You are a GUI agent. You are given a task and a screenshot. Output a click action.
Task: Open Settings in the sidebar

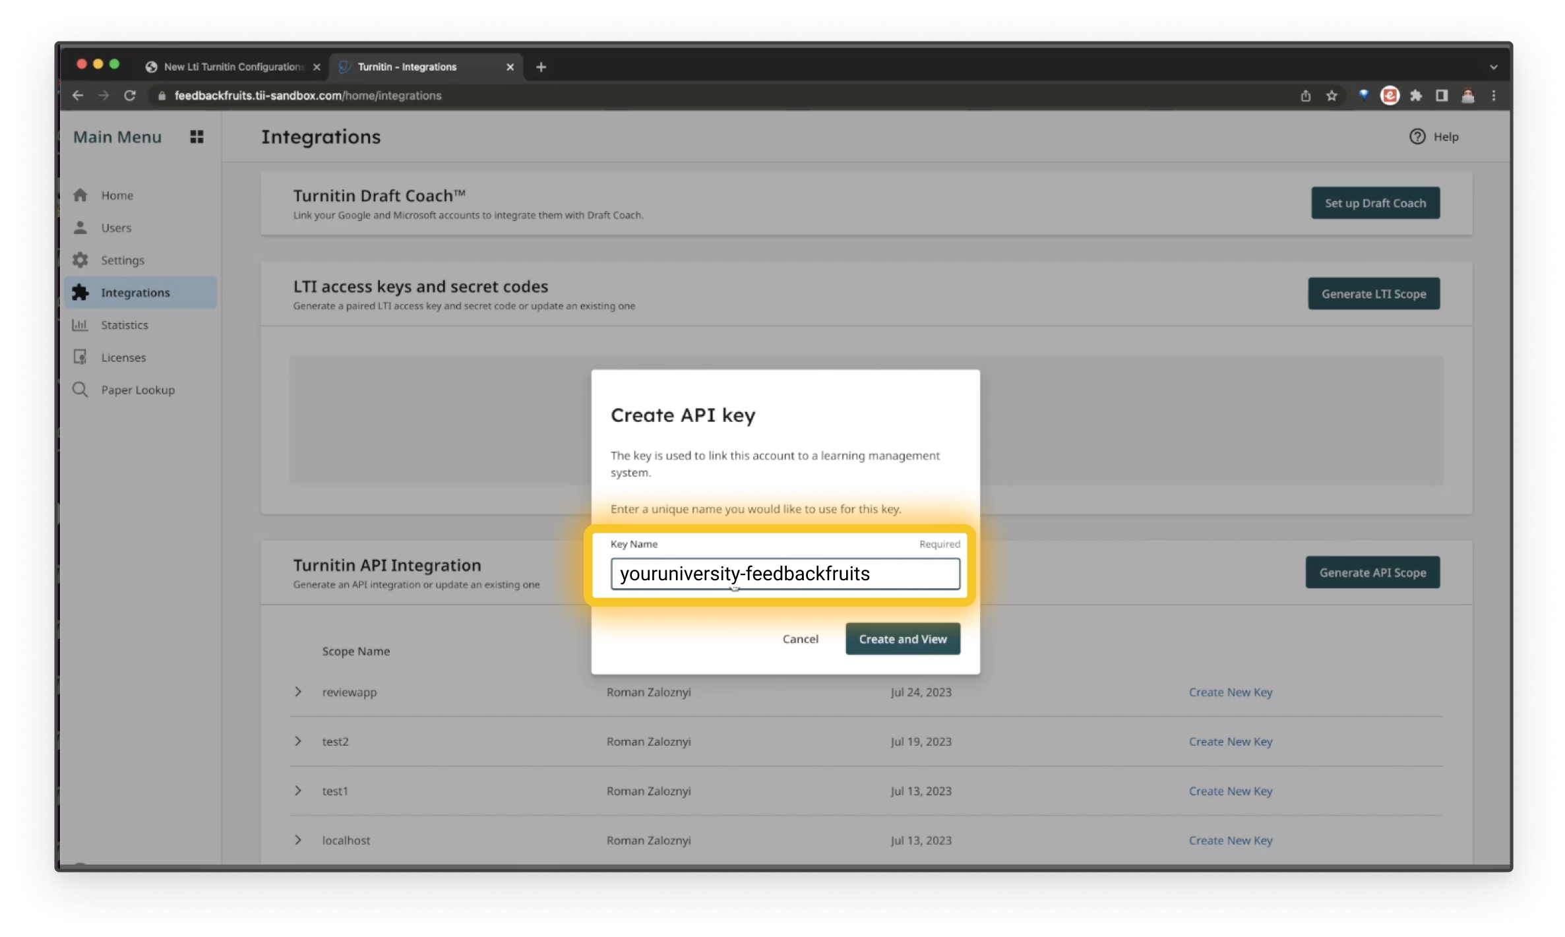pyautogui.click(x=141, y=260)
